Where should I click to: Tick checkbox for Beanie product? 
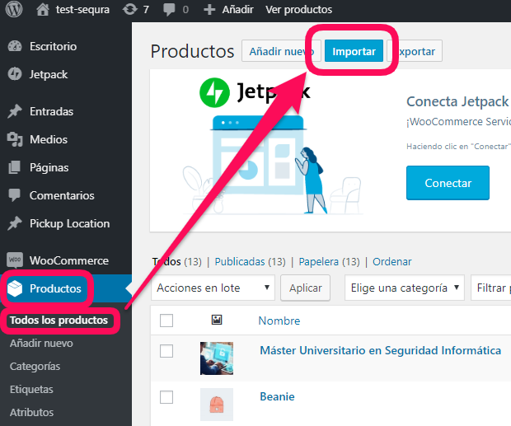[x=166, y=397]
